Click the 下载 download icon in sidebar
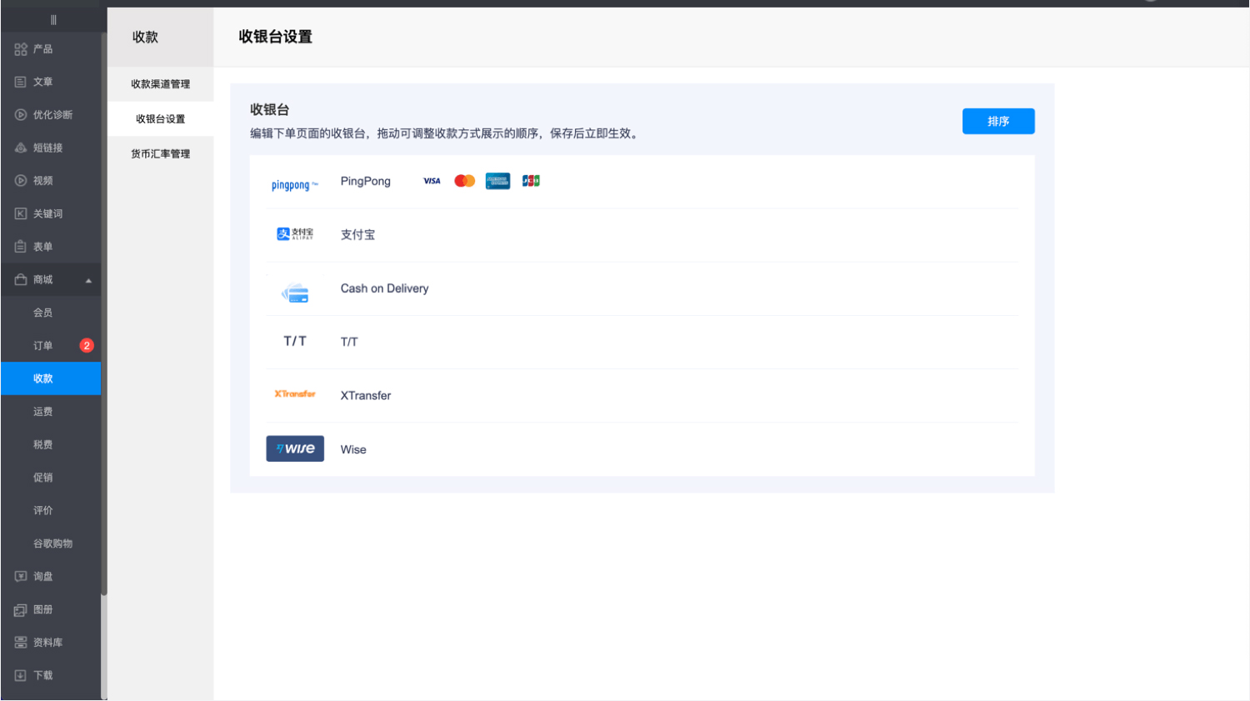This screenshot has height=701, width=1250. point(21,675)
